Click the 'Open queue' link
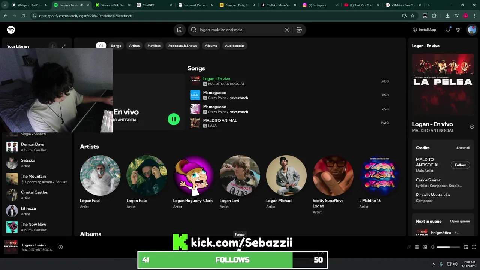The height and width of the screenshot is (270, 480). pyautogui.click(x=460, y=221)
